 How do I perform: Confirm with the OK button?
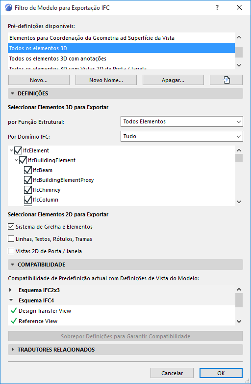coord(221,373)
